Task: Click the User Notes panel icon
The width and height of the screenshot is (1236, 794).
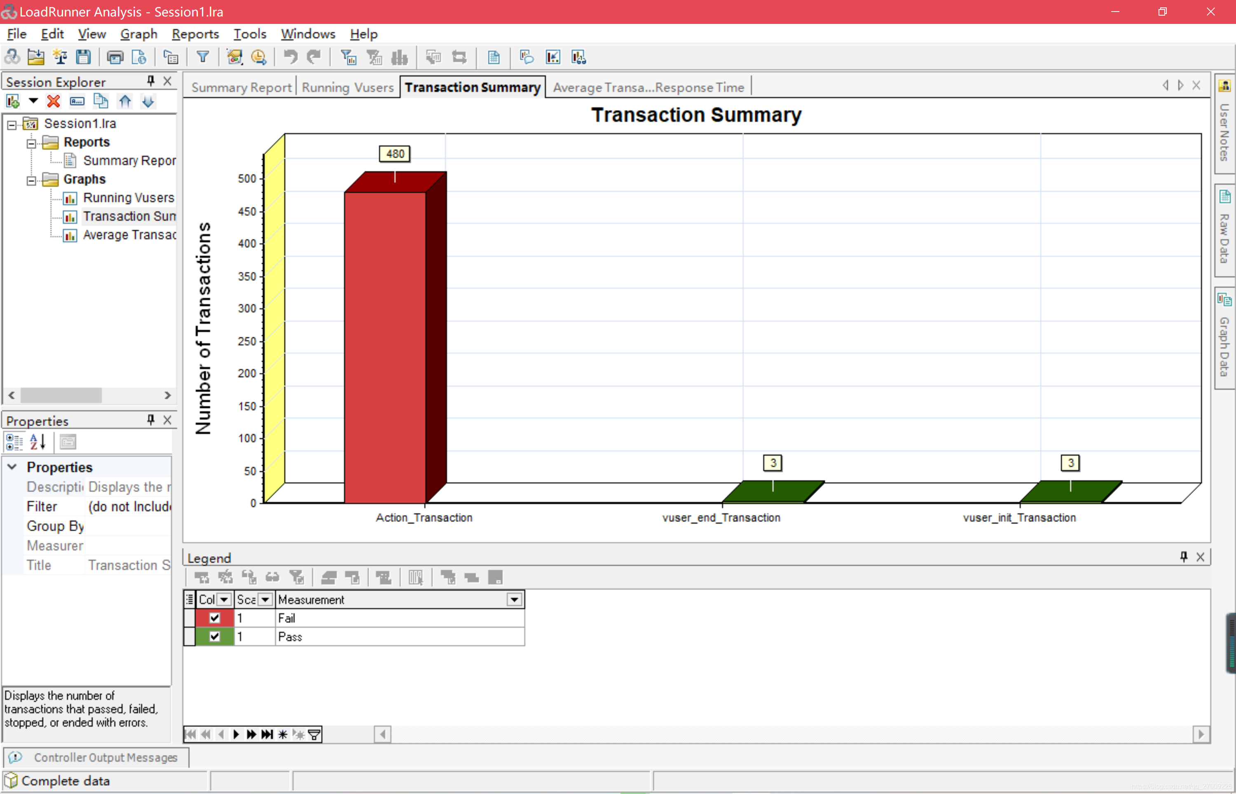Action: click(x=1223, y=87)
